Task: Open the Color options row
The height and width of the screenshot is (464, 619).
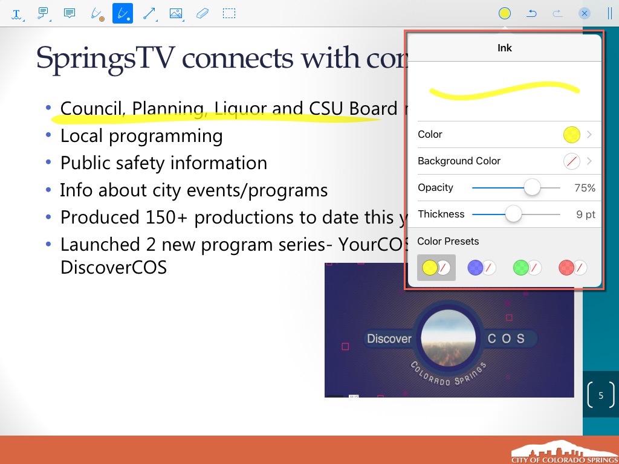Action: point(504,135)
